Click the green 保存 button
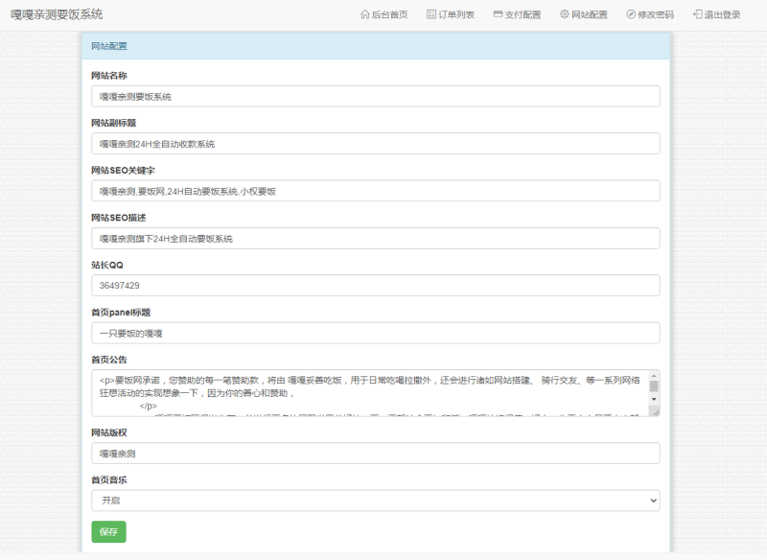767x560 pixels. [x=108, y=531]
